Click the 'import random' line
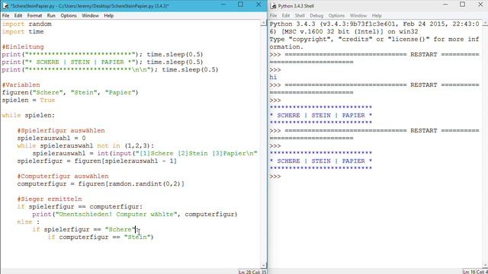This screenshot has width=488, height=274. coord(27,24)
